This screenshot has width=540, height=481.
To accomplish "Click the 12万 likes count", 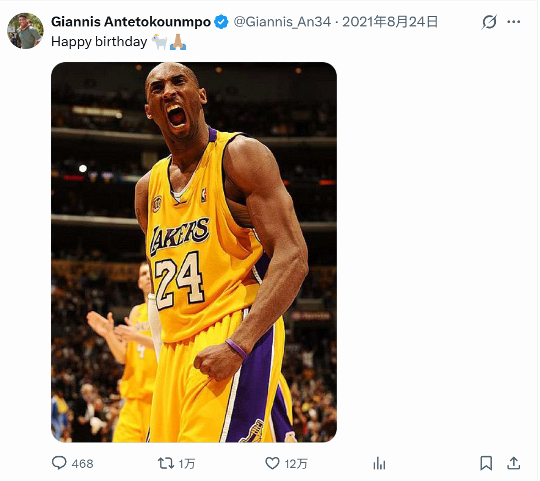I will coord(296,463).
